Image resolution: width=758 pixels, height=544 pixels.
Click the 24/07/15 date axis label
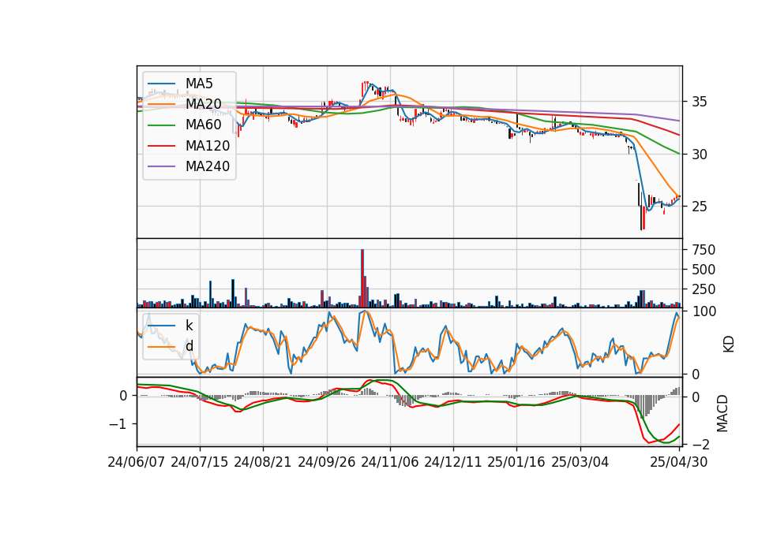[200, 463]
